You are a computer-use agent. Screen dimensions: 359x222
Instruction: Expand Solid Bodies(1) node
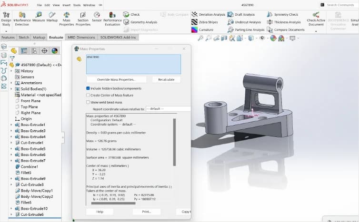tap(11, 89)
